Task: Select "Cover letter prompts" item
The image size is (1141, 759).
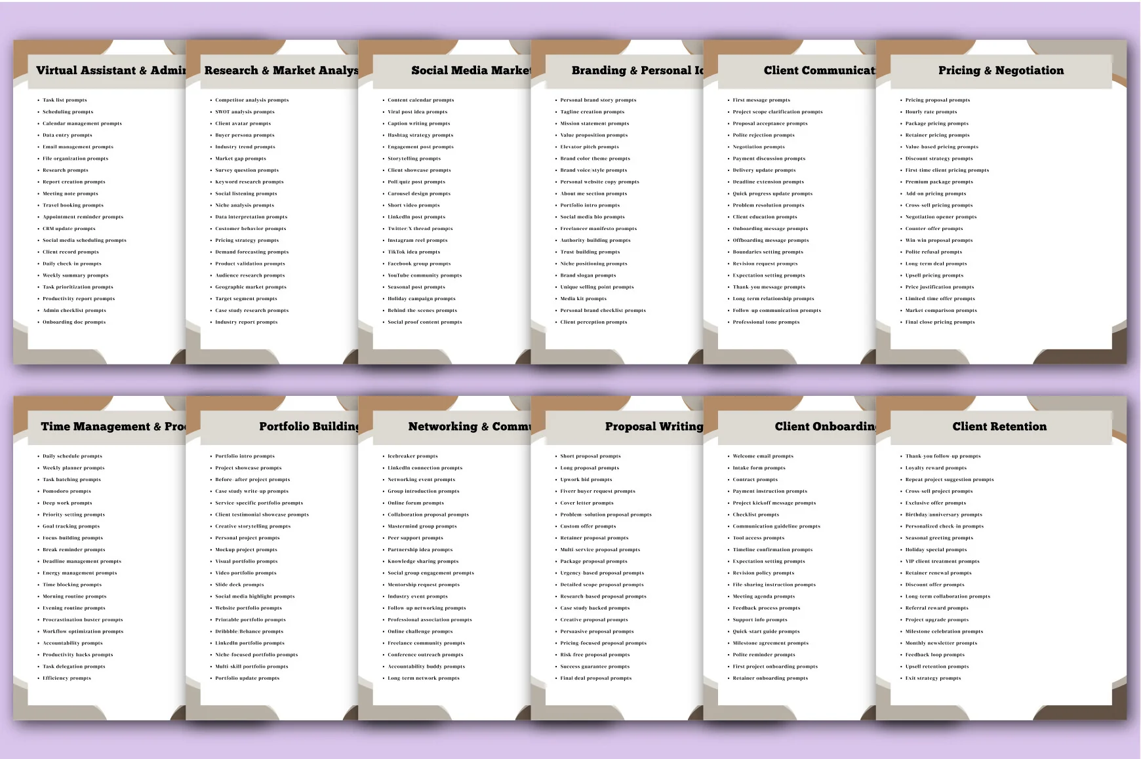Action: (587, 503)
